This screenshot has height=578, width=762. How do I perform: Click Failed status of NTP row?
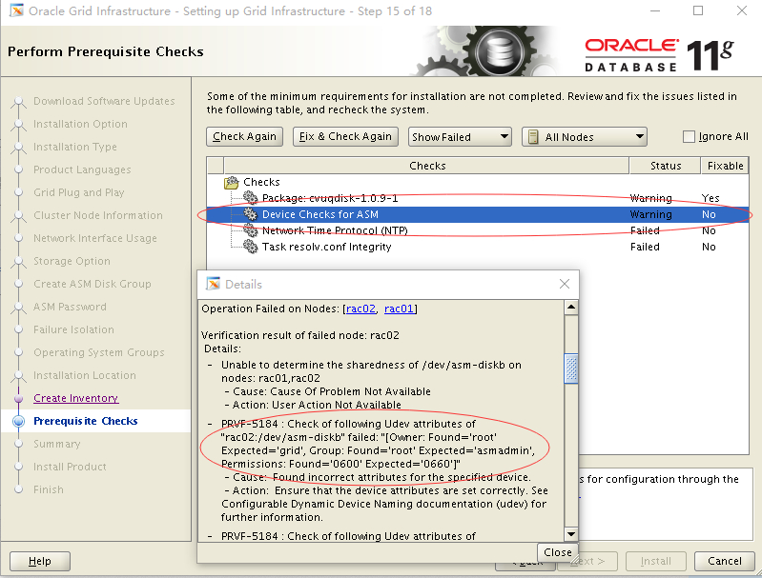coord(645,230)
